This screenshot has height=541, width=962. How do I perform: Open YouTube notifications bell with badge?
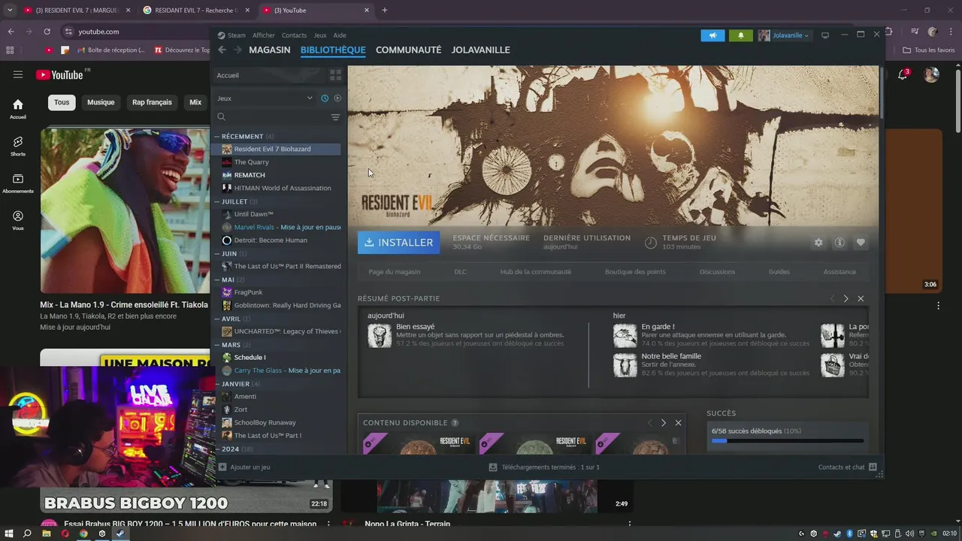click(x=903, y=74)
